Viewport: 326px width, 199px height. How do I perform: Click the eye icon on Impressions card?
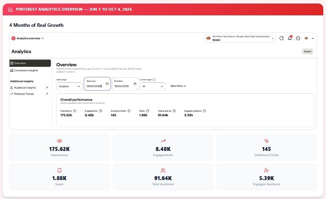[59, 141]
